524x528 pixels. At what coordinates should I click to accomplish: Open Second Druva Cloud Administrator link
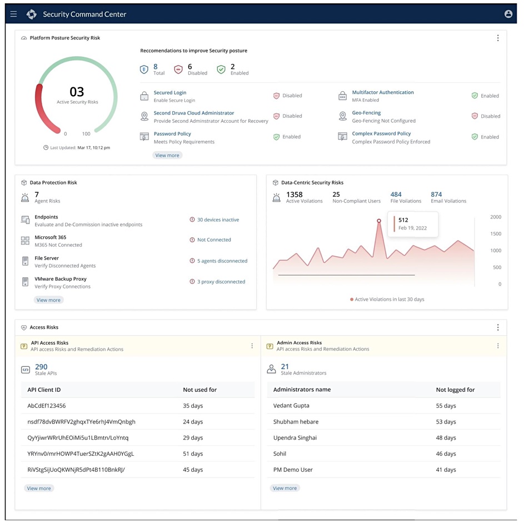click(194, 113)
